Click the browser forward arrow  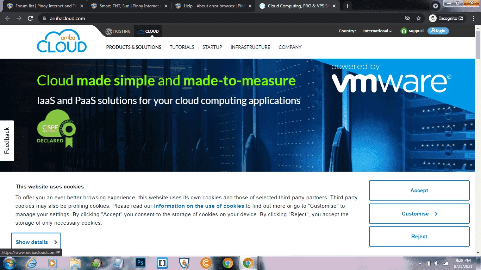(x=19, y=18)
